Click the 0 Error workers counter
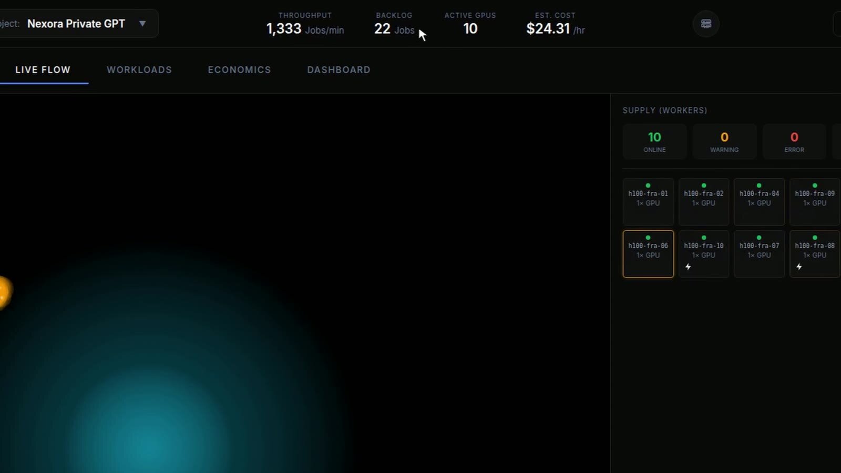The image size is (841, 473). coord(794,142)
